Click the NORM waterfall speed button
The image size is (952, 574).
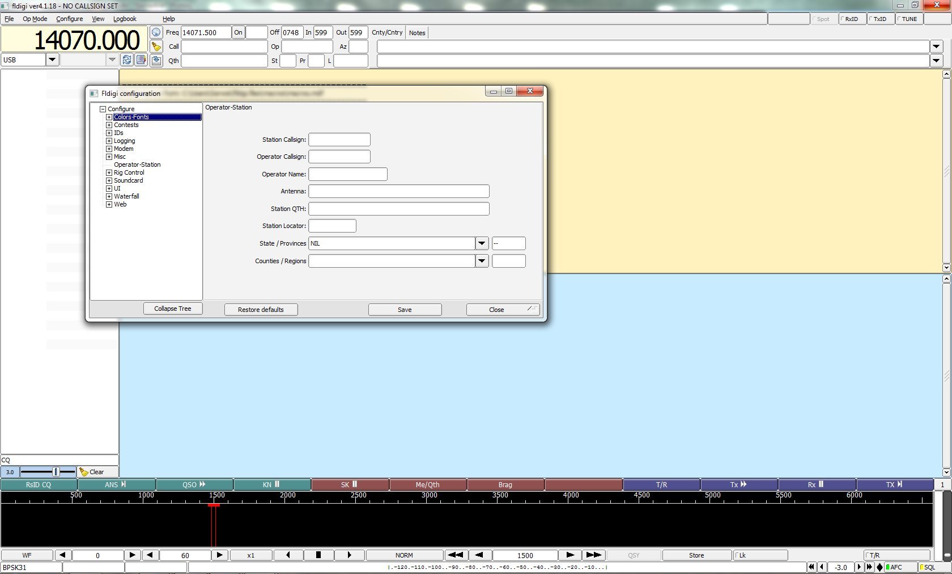point(404,555)
